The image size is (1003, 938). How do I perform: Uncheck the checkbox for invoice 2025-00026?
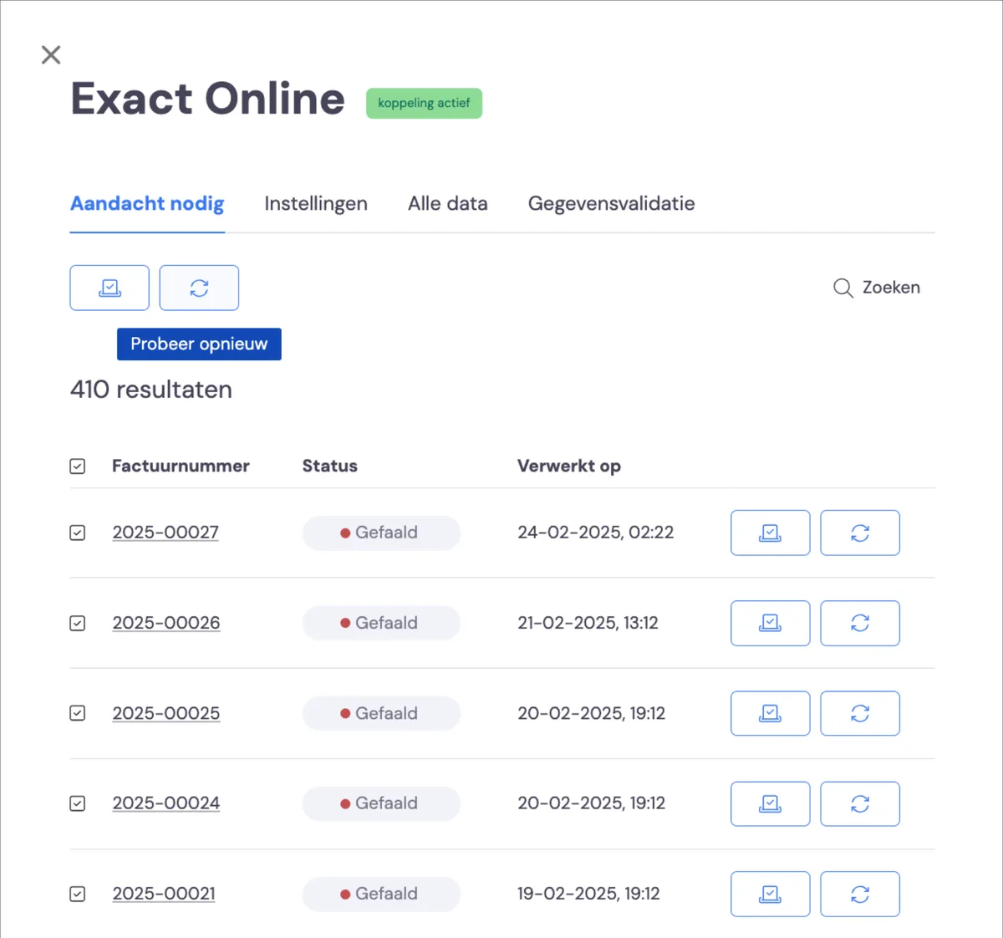click(x=78, y=623)
